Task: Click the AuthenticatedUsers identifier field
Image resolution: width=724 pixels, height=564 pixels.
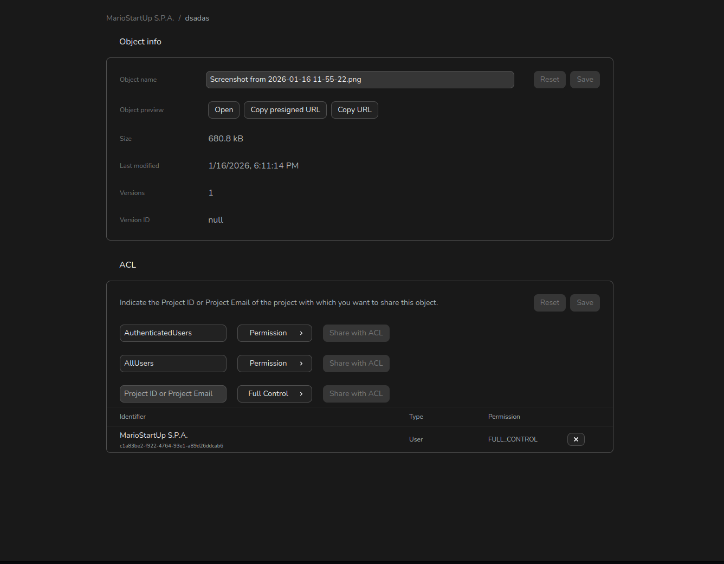Action: [173, 333]
